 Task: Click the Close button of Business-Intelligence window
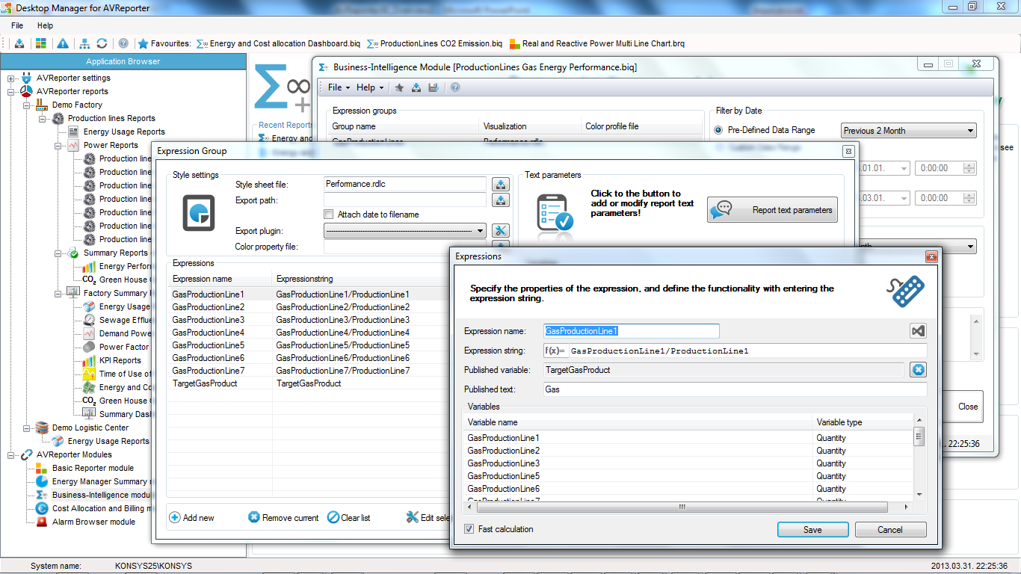(x=968, y=407)
